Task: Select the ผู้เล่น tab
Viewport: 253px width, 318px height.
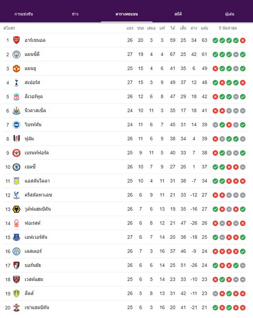Action: (230, 14)
